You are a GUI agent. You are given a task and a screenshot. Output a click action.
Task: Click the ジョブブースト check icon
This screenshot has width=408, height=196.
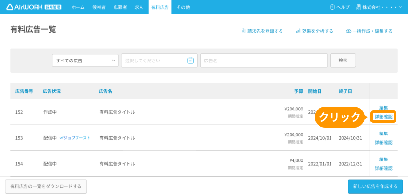click(61, 138)
